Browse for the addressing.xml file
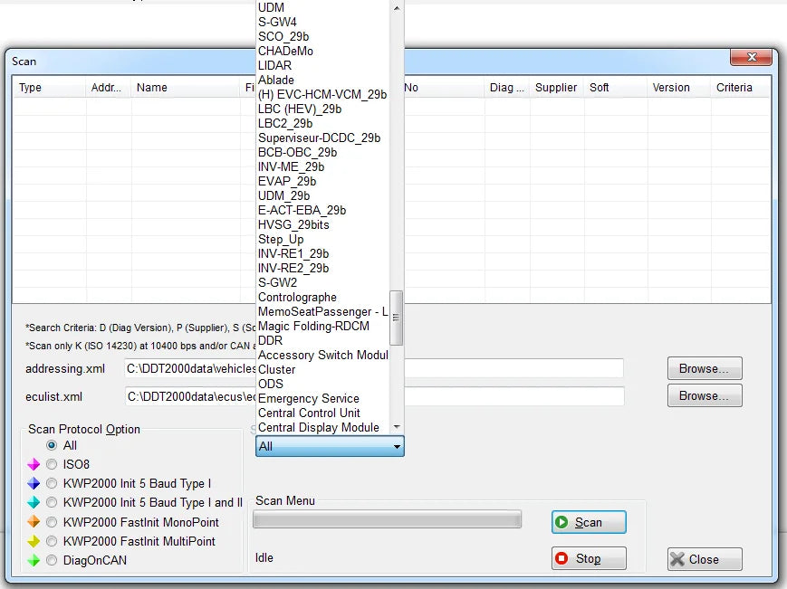Image resolution: width=787 pixels, height=589 pixels. 705,369
